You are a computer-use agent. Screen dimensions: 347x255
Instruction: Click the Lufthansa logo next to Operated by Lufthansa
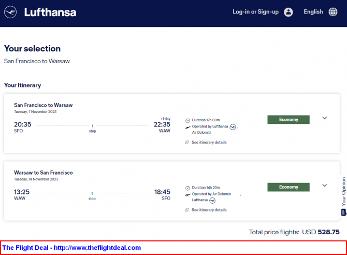click(233, 127)
